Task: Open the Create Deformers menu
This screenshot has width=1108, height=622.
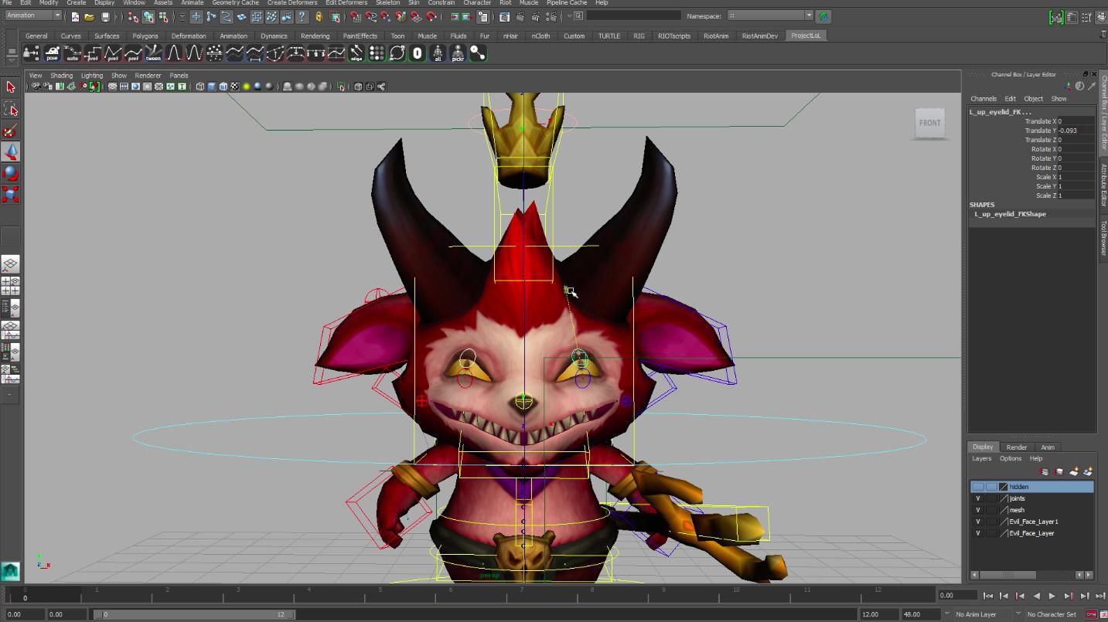Action: pos(292,3)
